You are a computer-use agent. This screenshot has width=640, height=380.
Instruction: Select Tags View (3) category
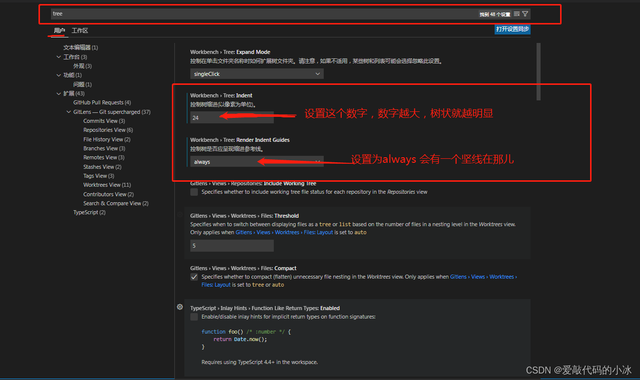[x=99, y=176]
